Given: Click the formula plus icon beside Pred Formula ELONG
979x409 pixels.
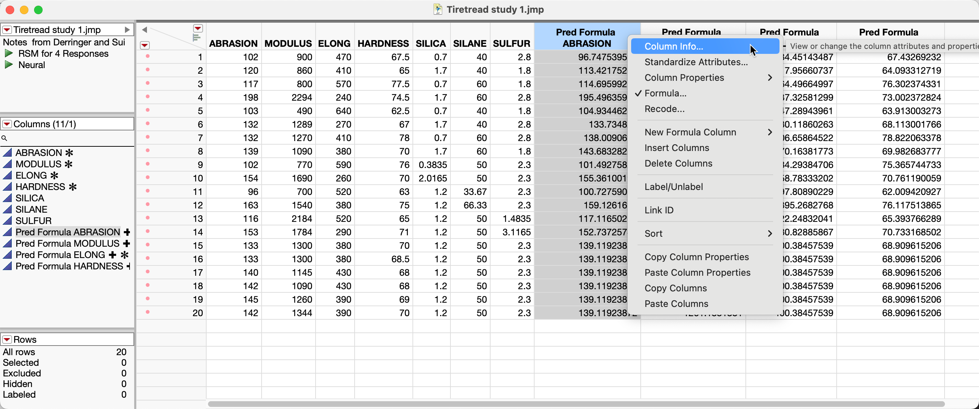Looking at the screenshot, I should click(113, 255).
